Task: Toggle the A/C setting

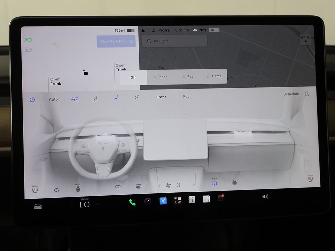Action: pos(75,99)
